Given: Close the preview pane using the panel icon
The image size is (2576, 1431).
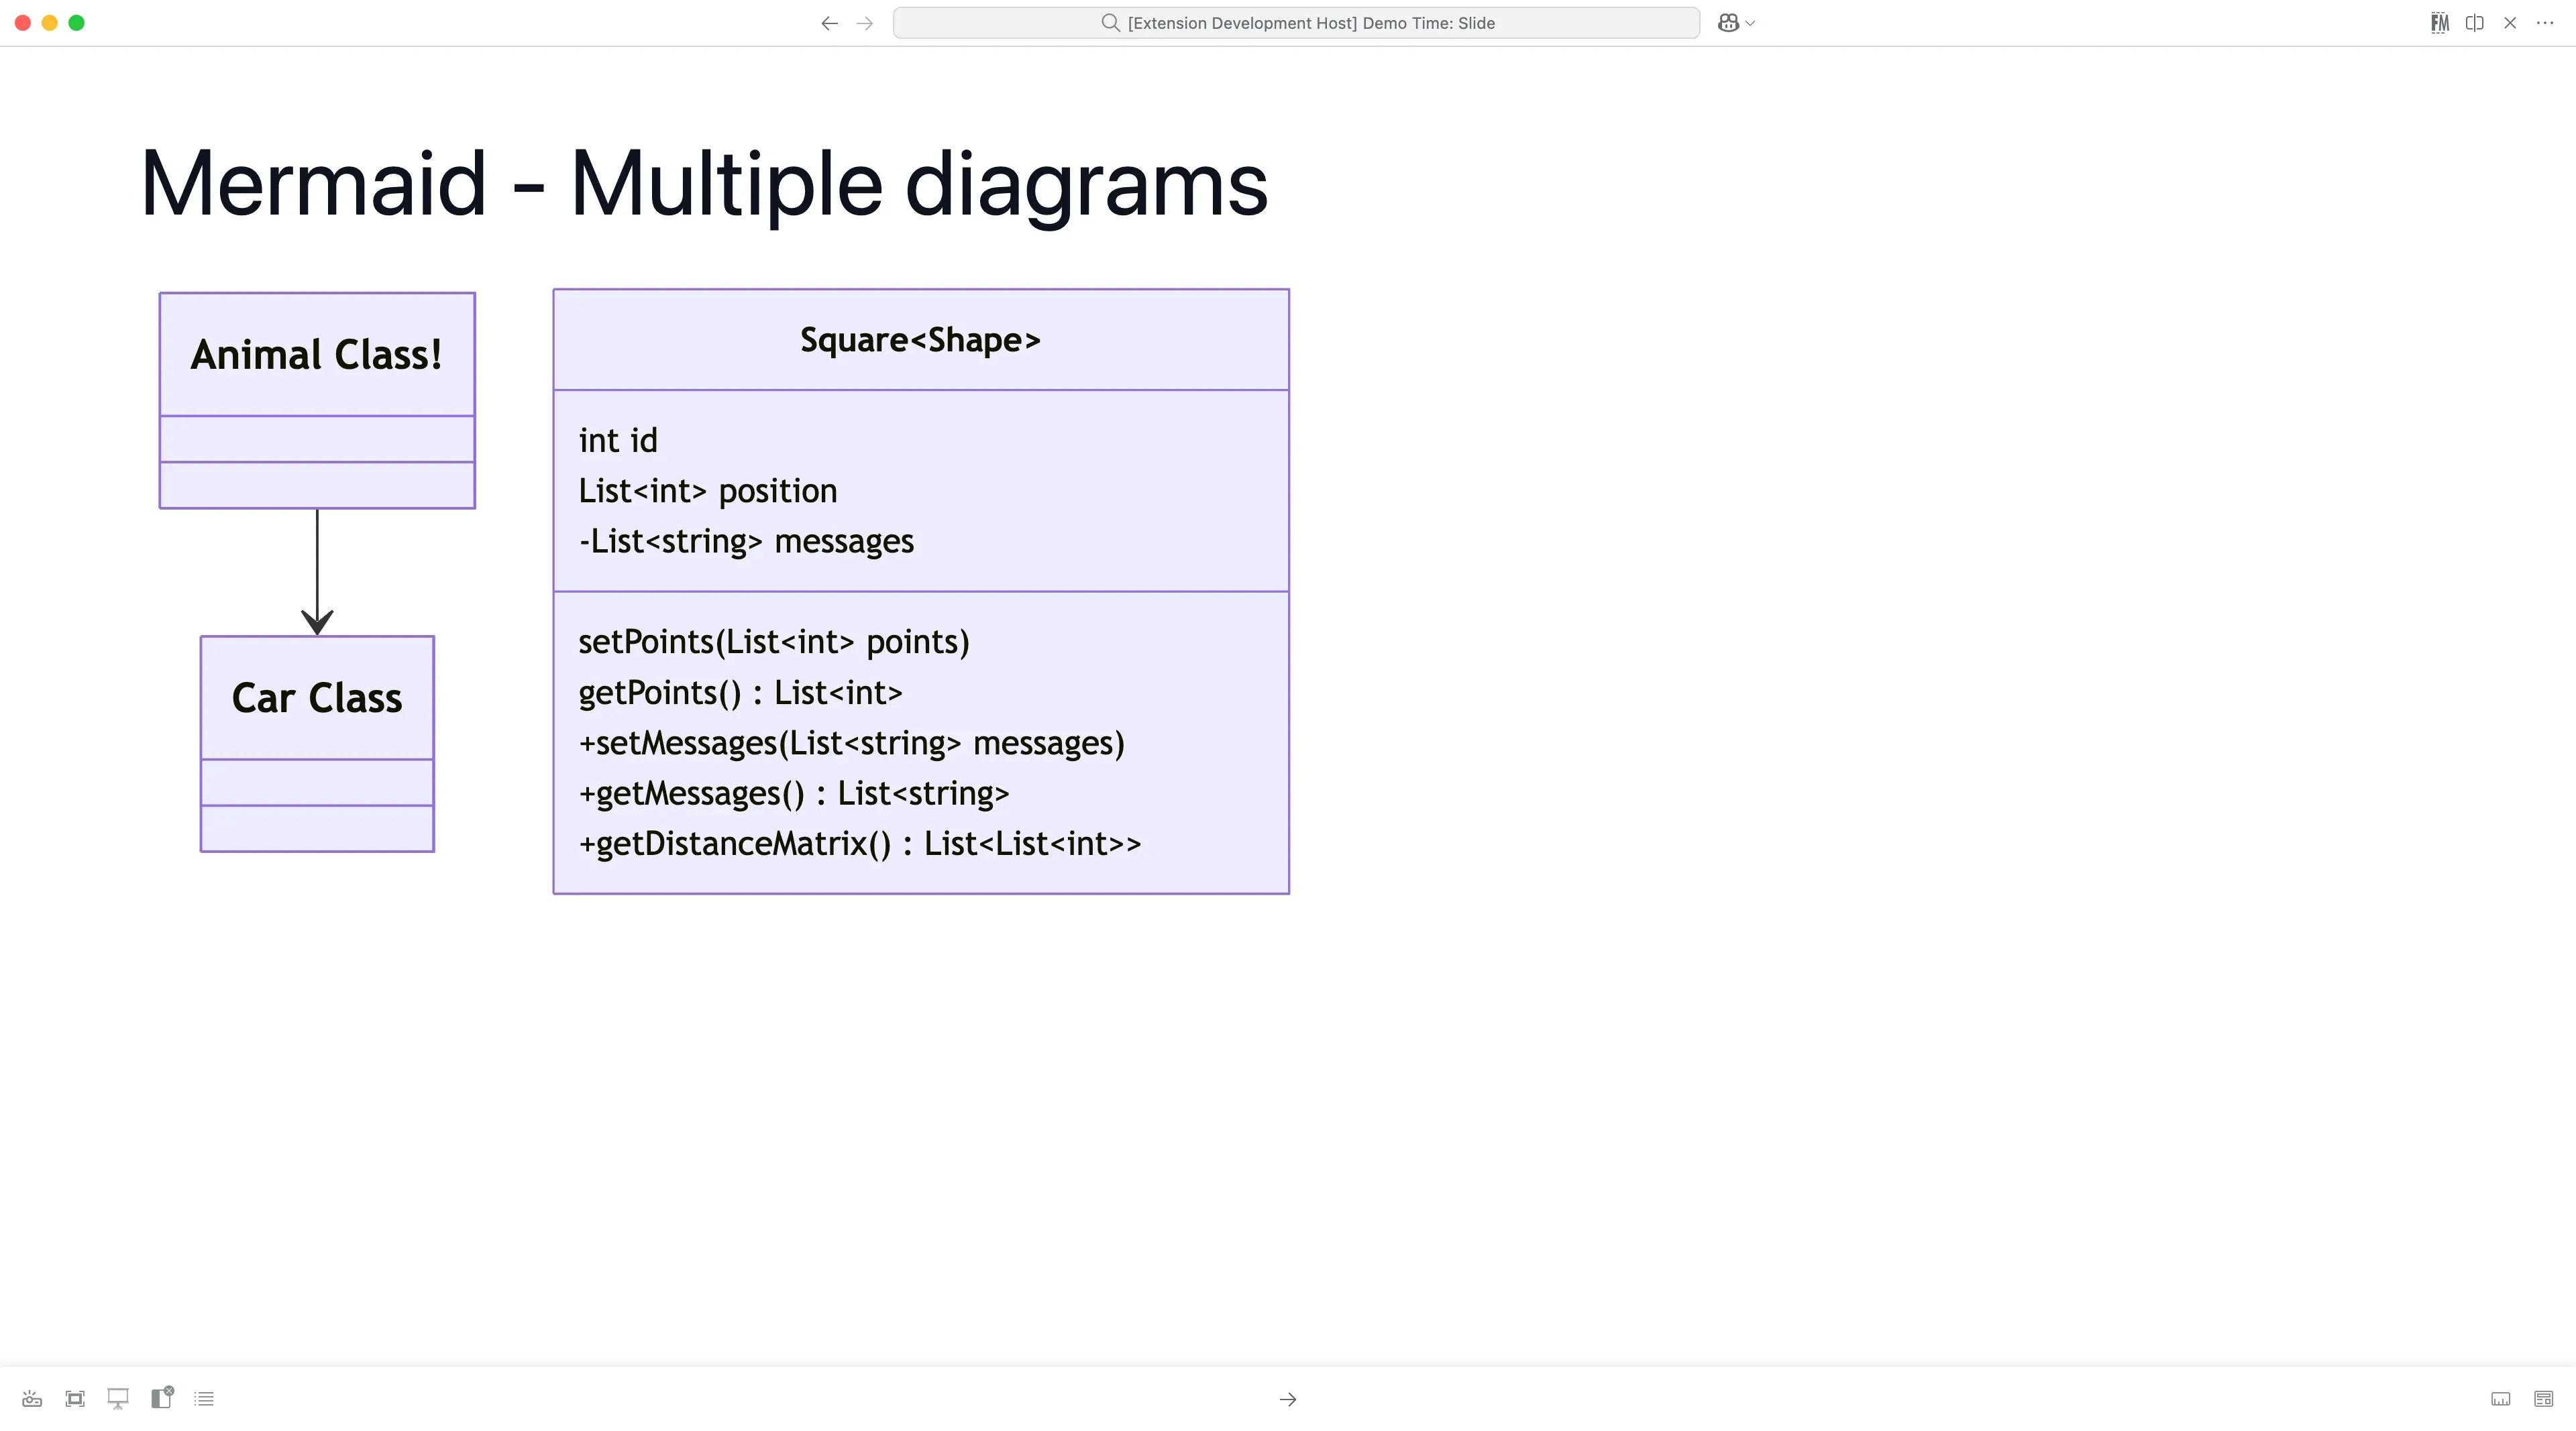Looking at the screenshot, I should tap(161, 1398).
